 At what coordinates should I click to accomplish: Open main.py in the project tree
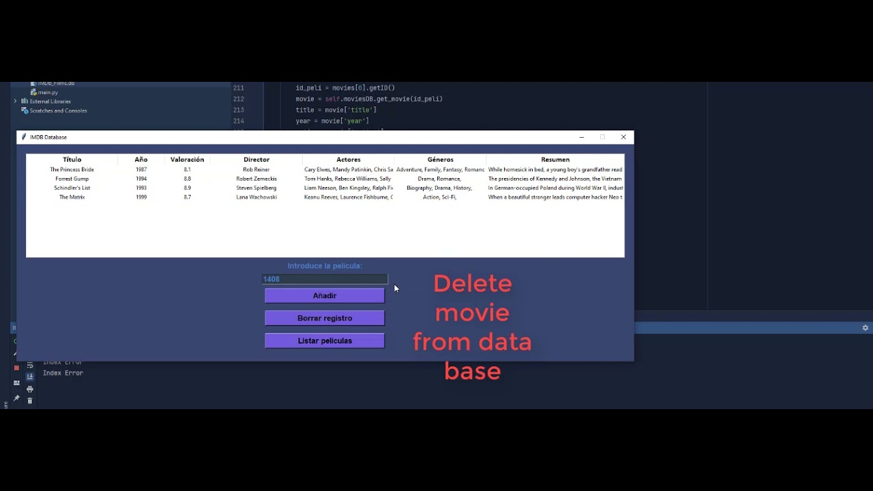48,92
